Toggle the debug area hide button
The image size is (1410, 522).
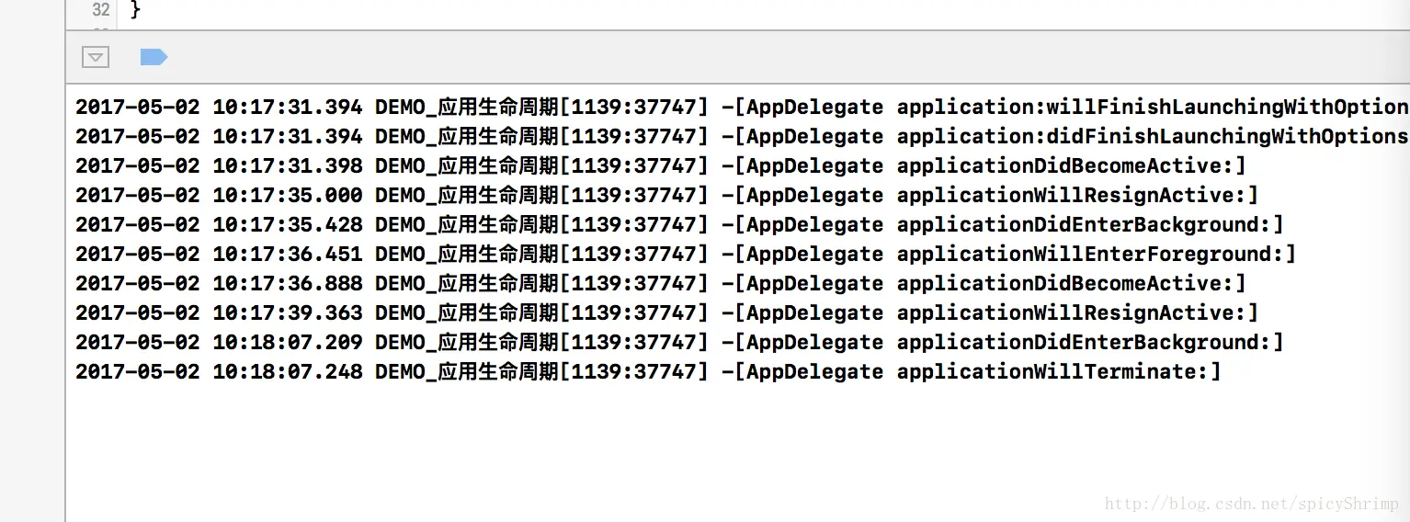click(x=96, y=57)
